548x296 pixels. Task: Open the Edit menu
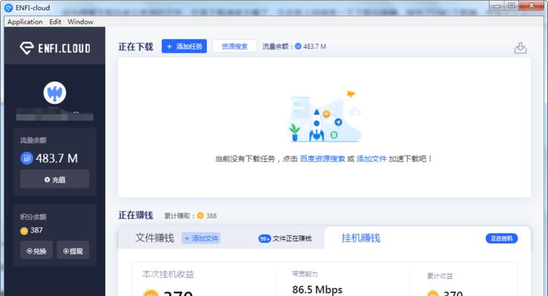point(55,21)
